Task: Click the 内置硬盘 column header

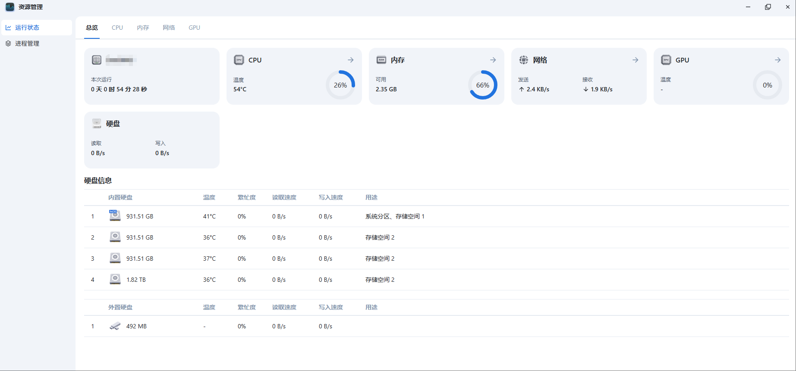Action: pyautogui.click(x=120, y=197)
